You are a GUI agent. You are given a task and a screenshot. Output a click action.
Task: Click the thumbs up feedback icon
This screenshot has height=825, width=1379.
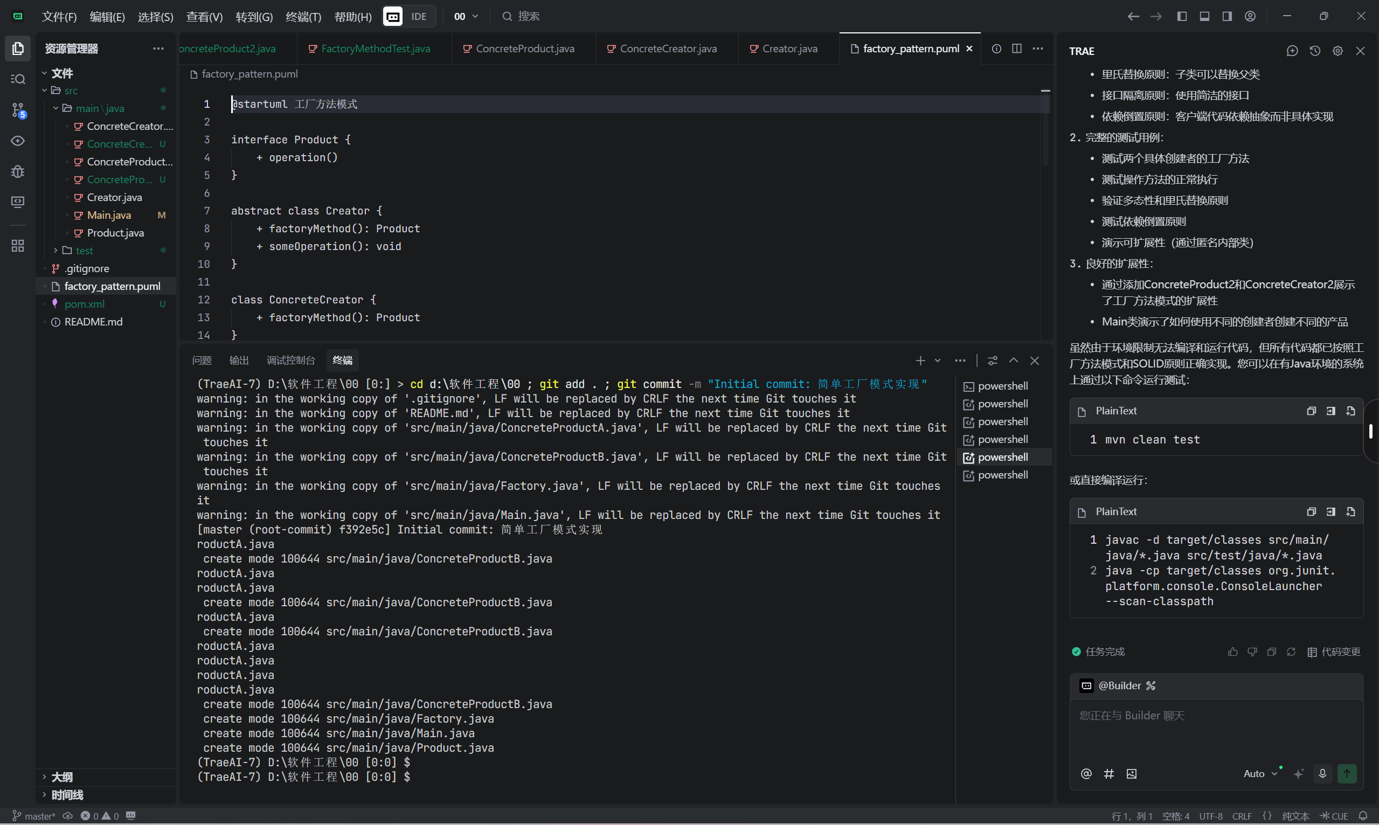click(1232, 651)
